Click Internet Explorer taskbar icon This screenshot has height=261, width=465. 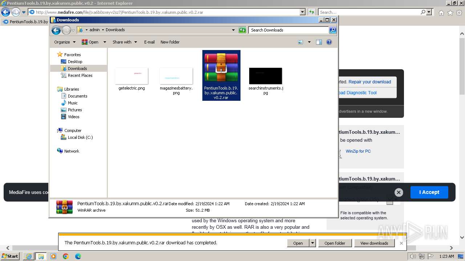29,256
